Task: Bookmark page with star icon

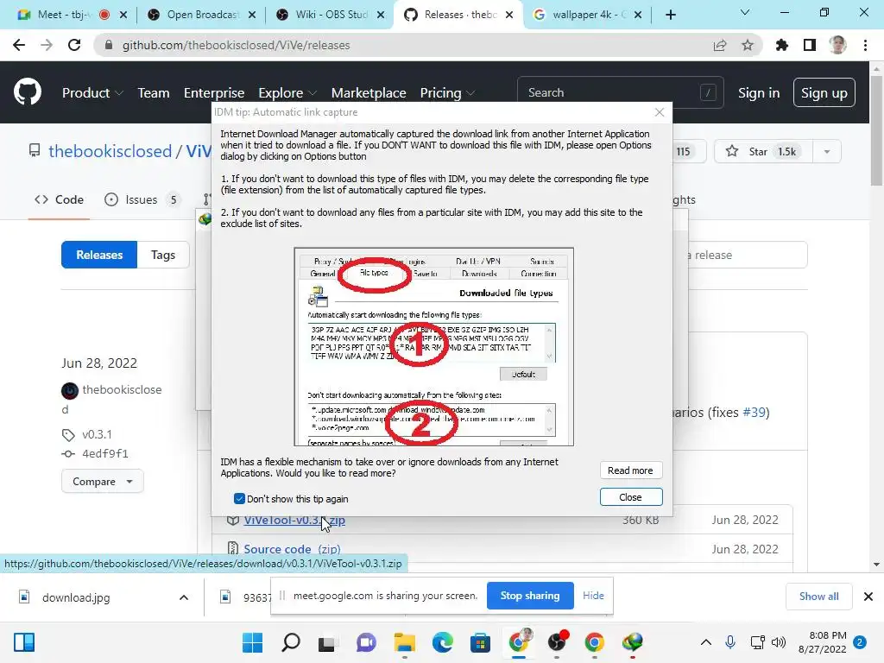Action: pos(748,45)
